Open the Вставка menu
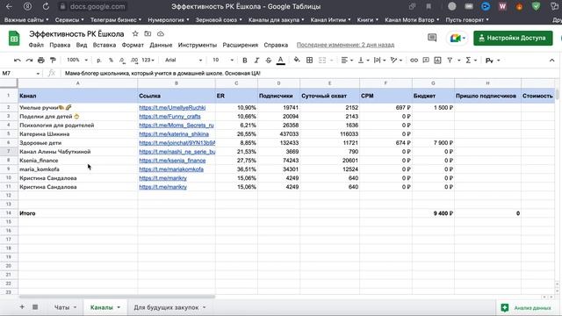562x316 pixels. coord(104,45)
